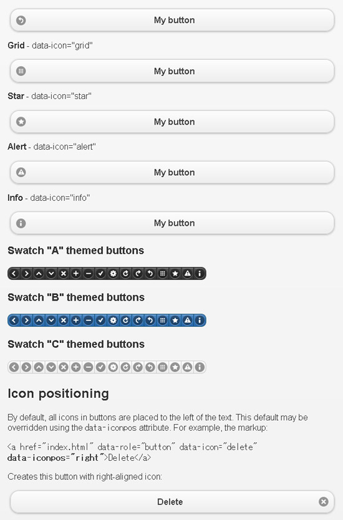
Task: Click the delete X icon in Swatch B row
Action: point(64,320)
